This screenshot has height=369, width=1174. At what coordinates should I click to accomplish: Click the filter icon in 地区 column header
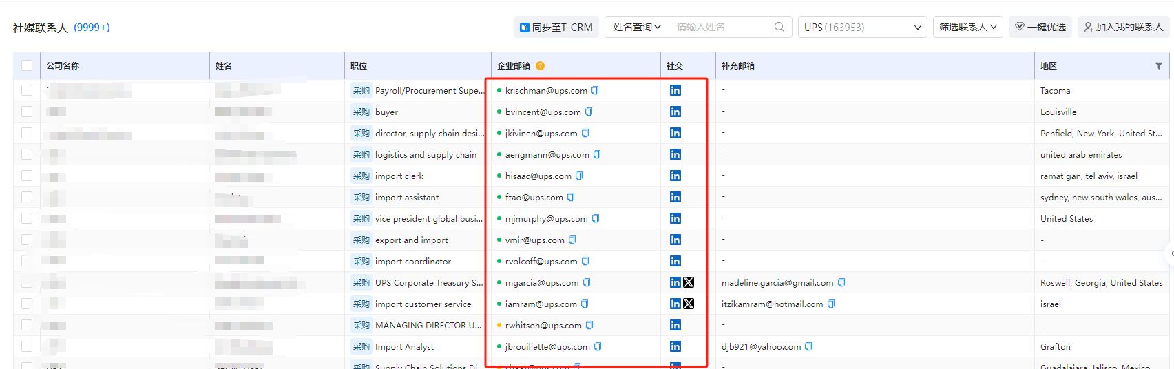click(x=1158, y=66)
